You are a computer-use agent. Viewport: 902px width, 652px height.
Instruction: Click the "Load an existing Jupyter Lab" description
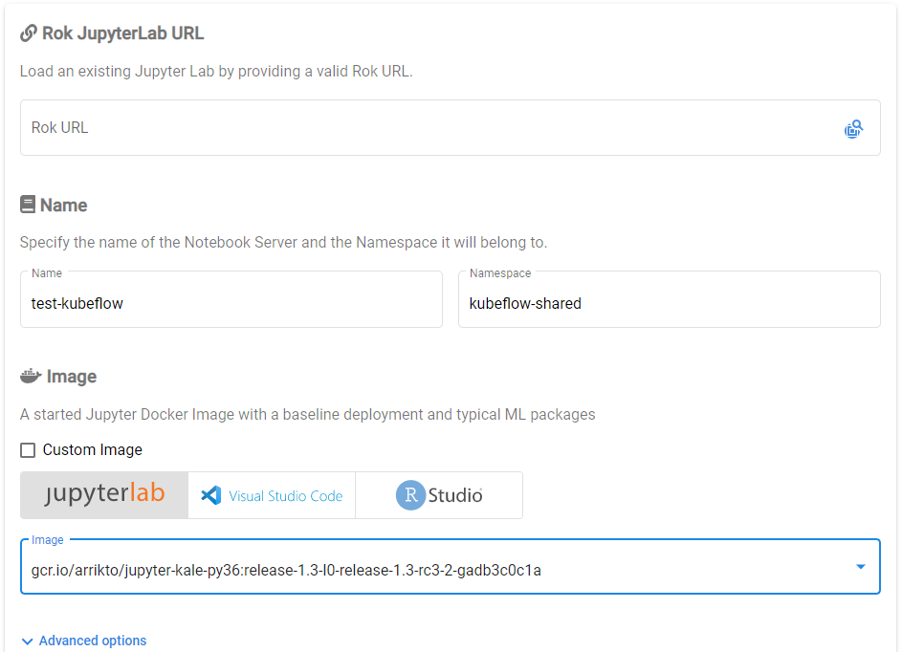pyautogui.click(x=216, y=72)
